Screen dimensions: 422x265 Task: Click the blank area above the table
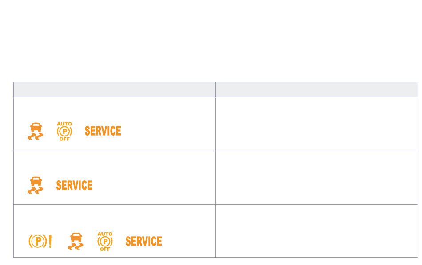point(211,40)
